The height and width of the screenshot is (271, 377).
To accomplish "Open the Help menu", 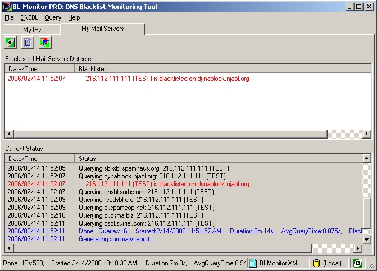I will [74, 17].
